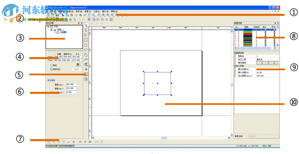Screen dimensions: 299x154
Task: Toggle laser channel 2 checkbox
Action: [x=265, y=63]
